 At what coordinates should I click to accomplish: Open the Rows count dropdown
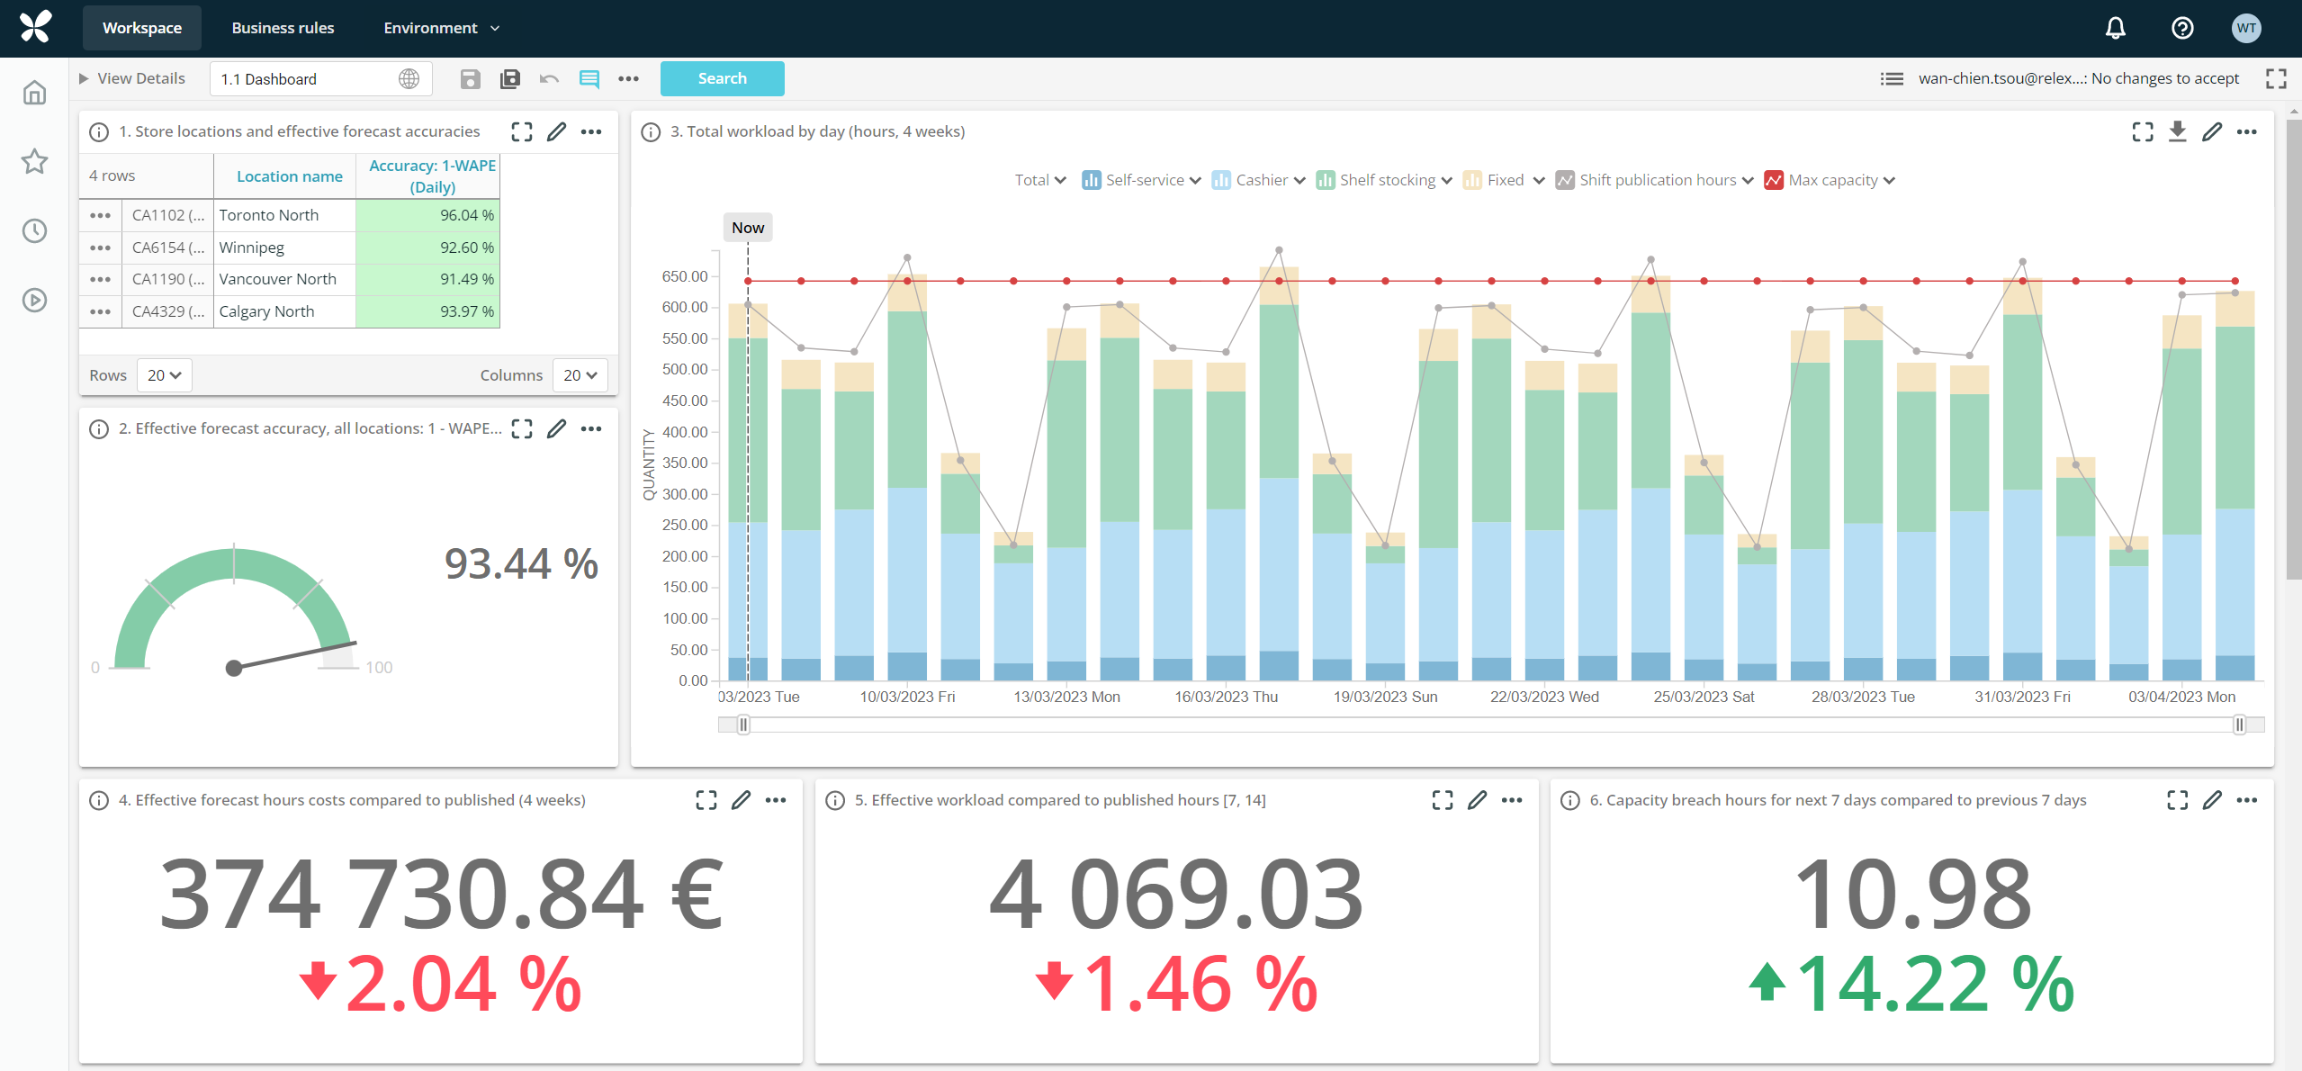click(x=163, y=374)
